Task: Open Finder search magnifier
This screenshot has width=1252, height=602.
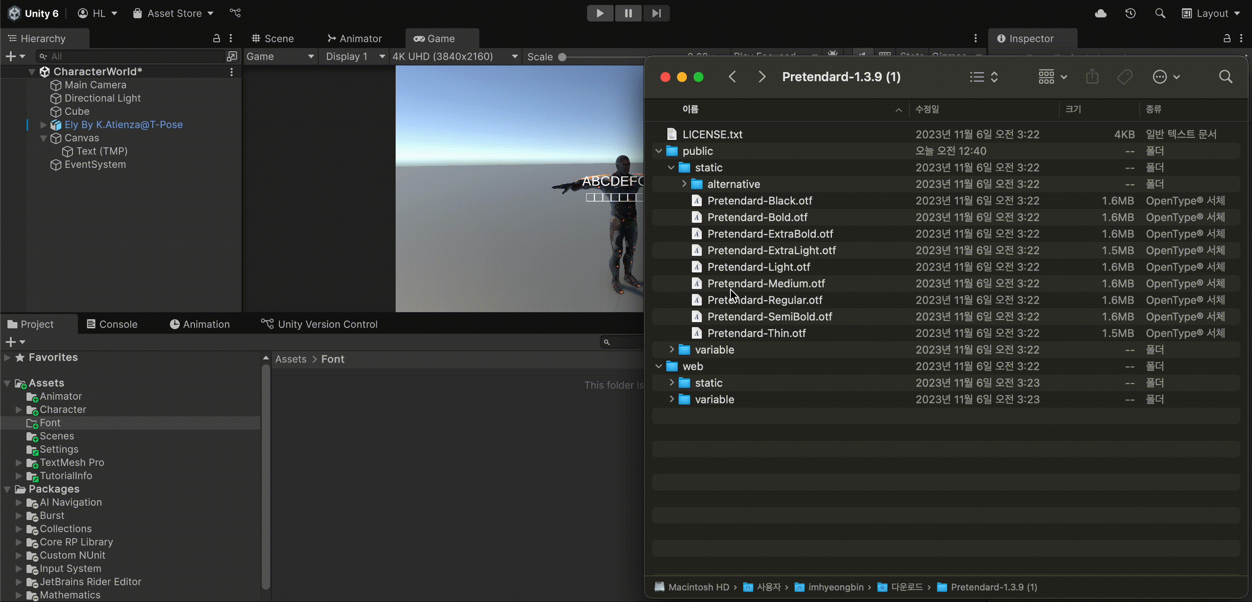Action: 1226,77
